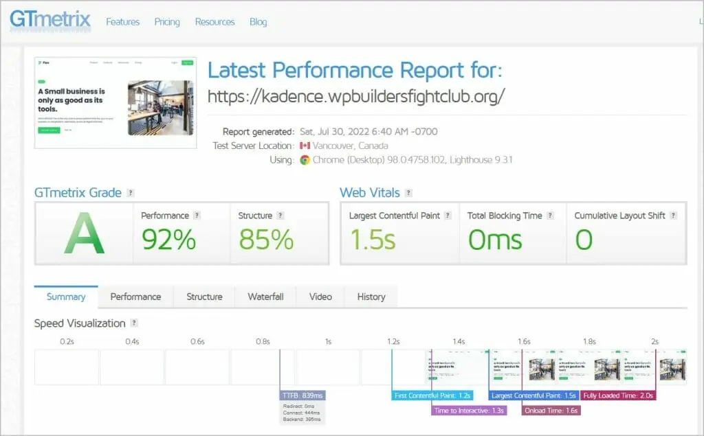Go to the Blog
The width and height of the screenshot is (704, 436).
click(x=258, y=22)
